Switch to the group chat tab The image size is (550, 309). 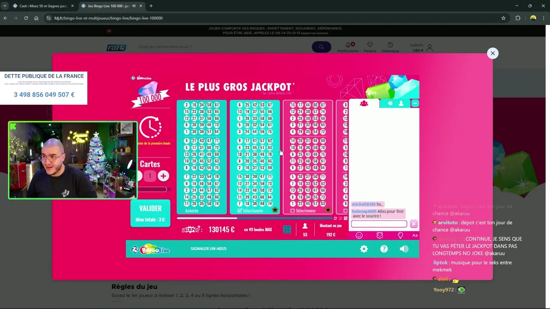pos(364,103)
